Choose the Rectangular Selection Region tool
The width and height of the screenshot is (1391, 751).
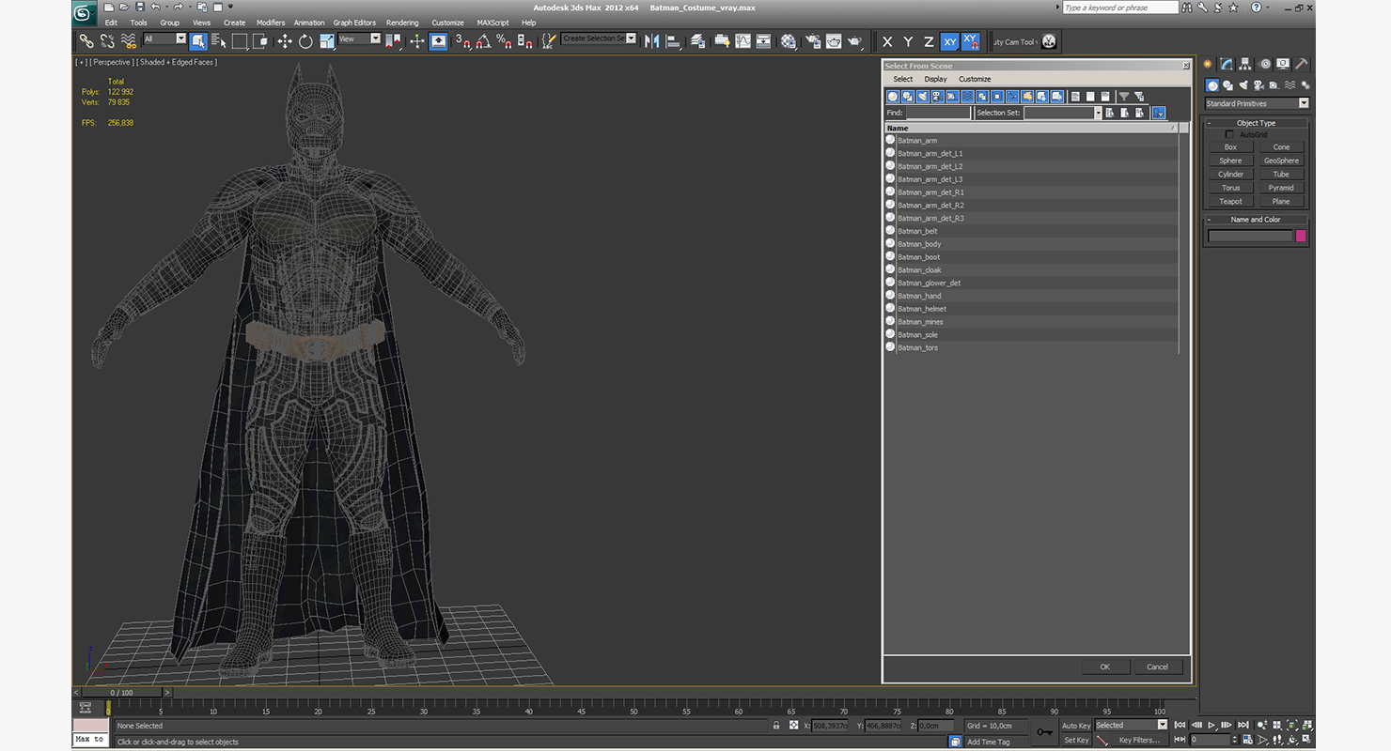pyautogui.click(x=240, y=41)
